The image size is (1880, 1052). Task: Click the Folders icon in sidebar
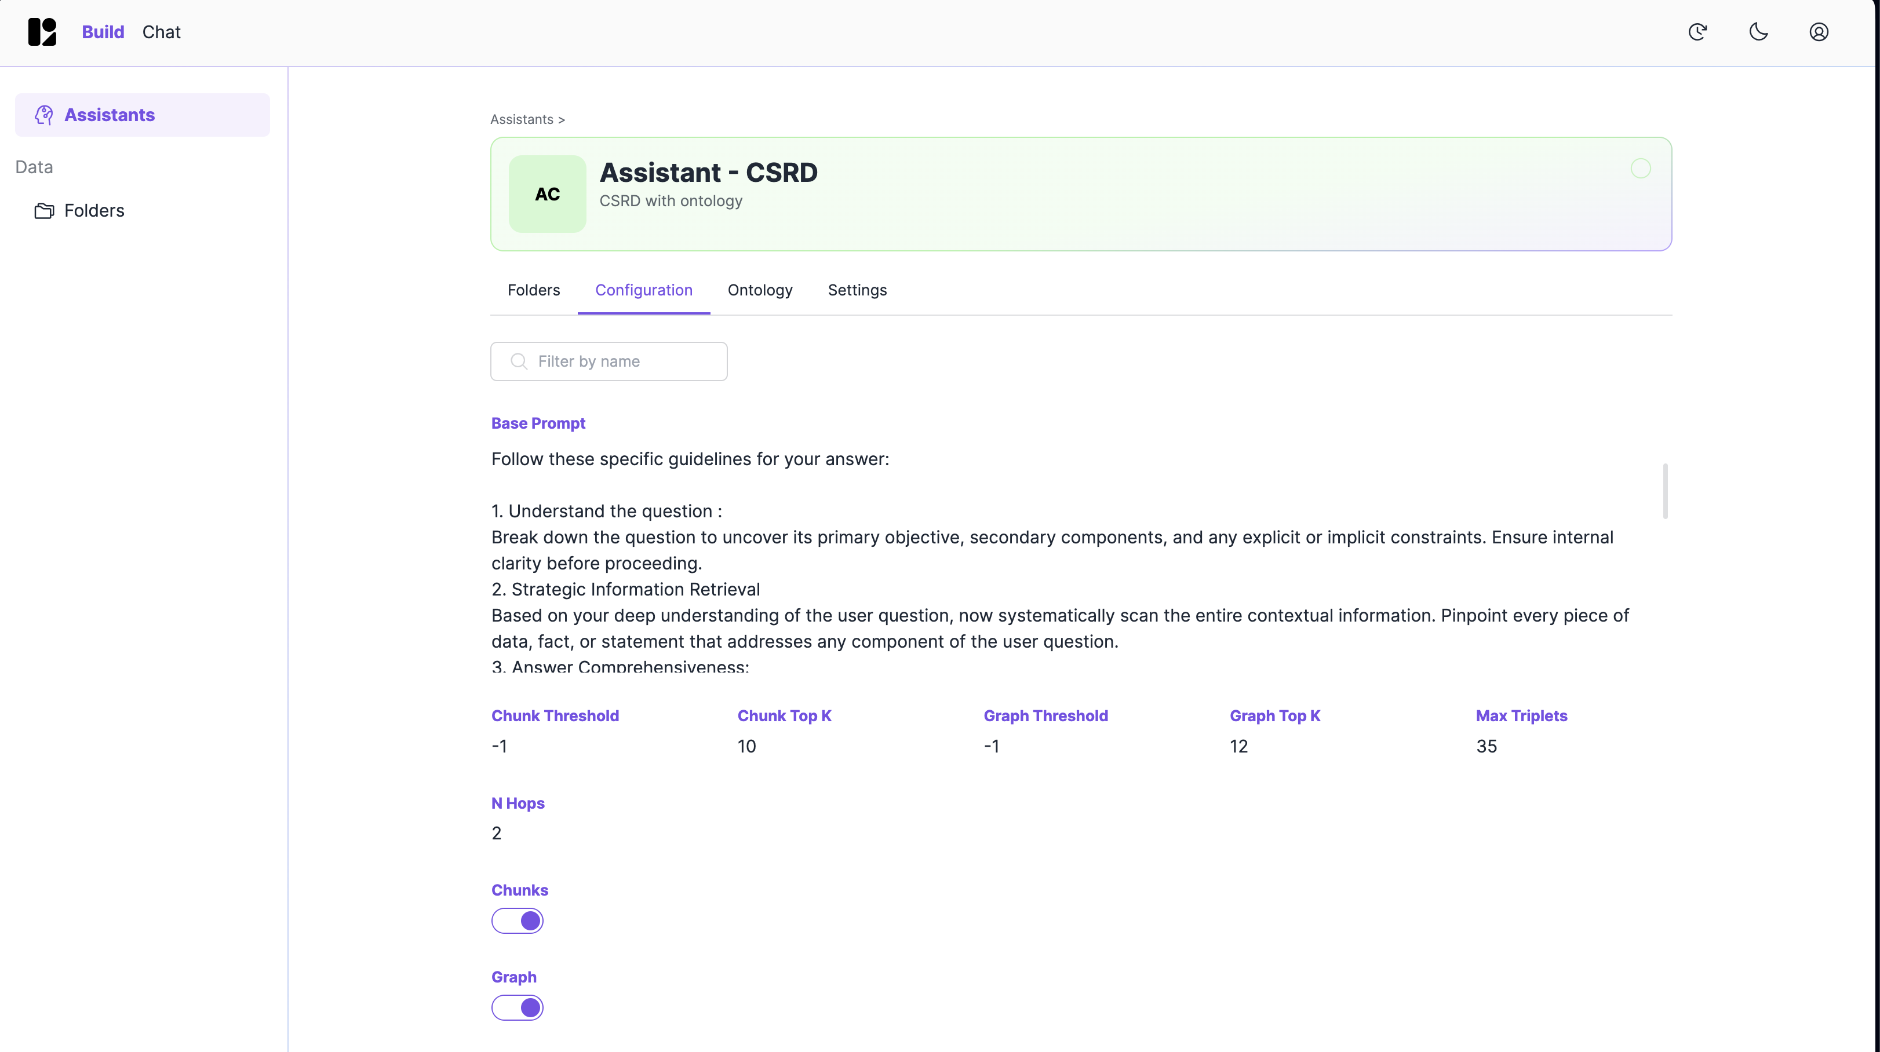click(45, 211)
